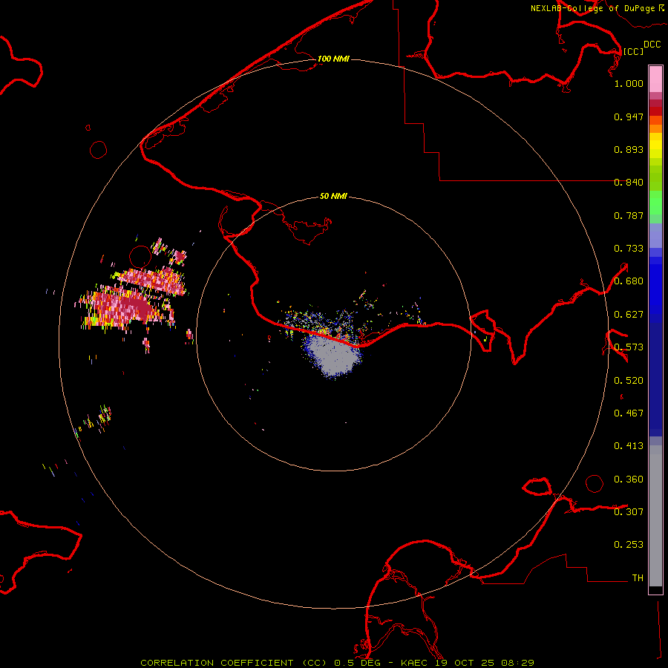Select the 0.307 color scale value

click(629, 512)
